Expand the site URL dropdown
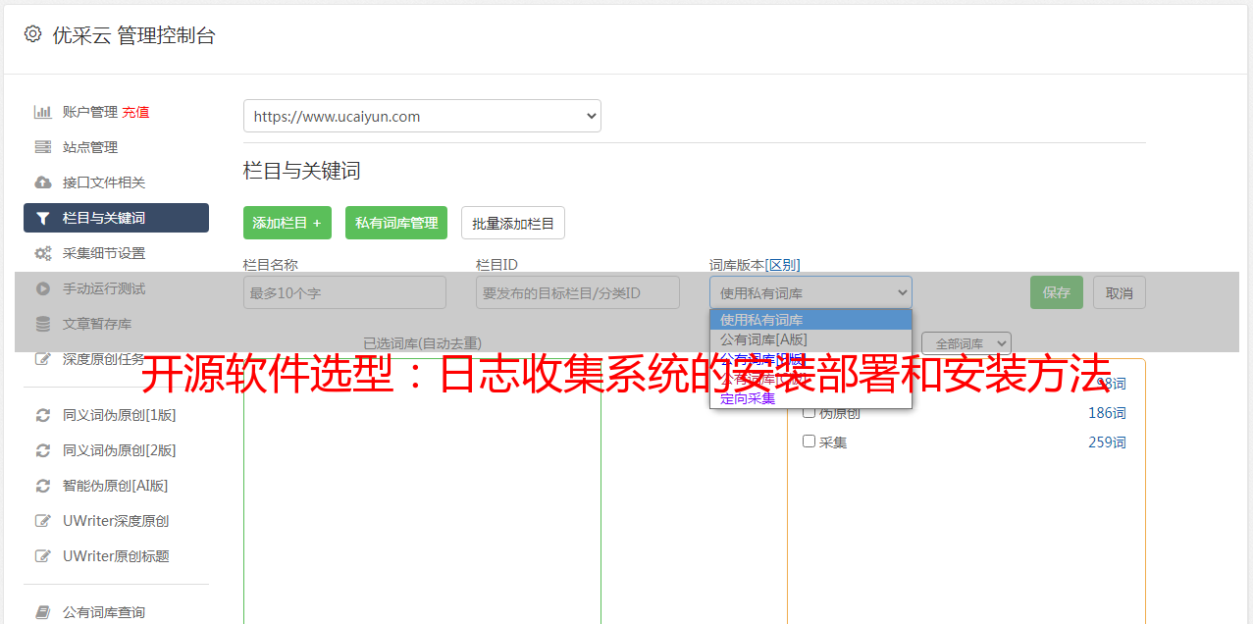 point(422,116)
